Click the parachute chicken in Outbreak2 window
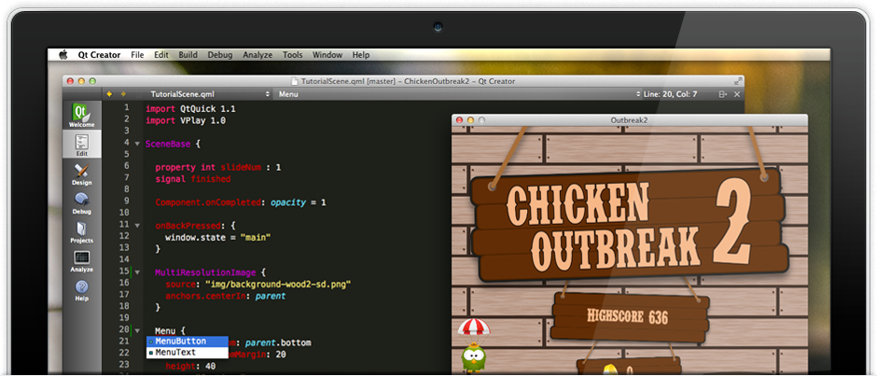The width and height of the screenshot is (877, 376). (x=473, y=344)
